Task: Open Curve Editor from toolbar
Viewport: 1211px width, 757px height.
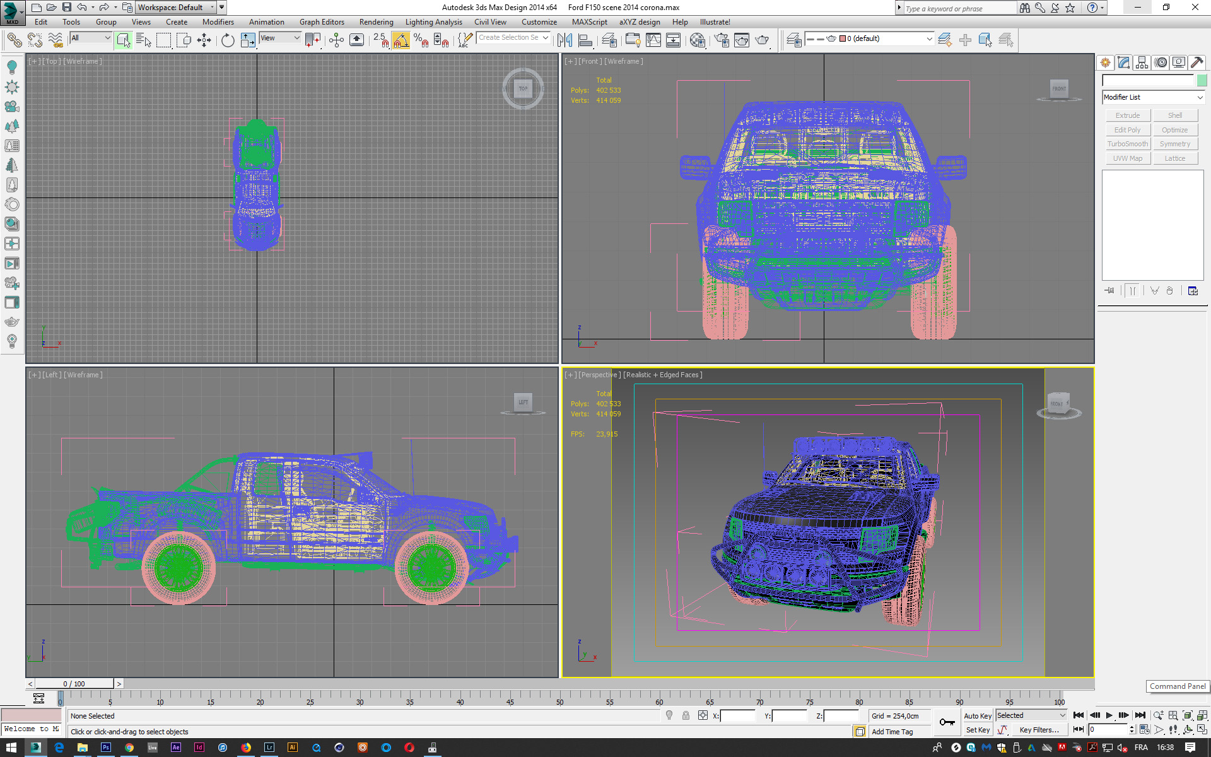Action: point(653,40)
